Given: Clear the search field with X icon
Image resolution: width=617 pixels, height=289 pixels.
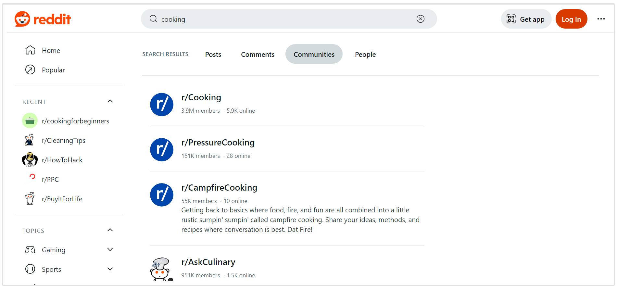Looking at the screenshot, I should tap(420, 19).
